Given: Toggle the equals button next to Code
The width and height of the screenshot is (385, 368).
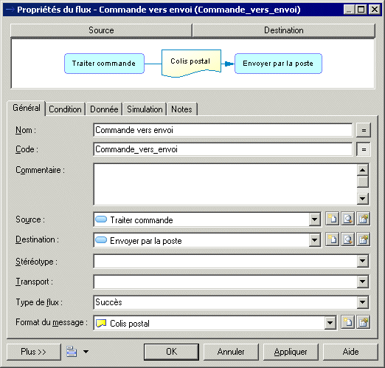Looking at the screenshot, I should coord(364,149).
